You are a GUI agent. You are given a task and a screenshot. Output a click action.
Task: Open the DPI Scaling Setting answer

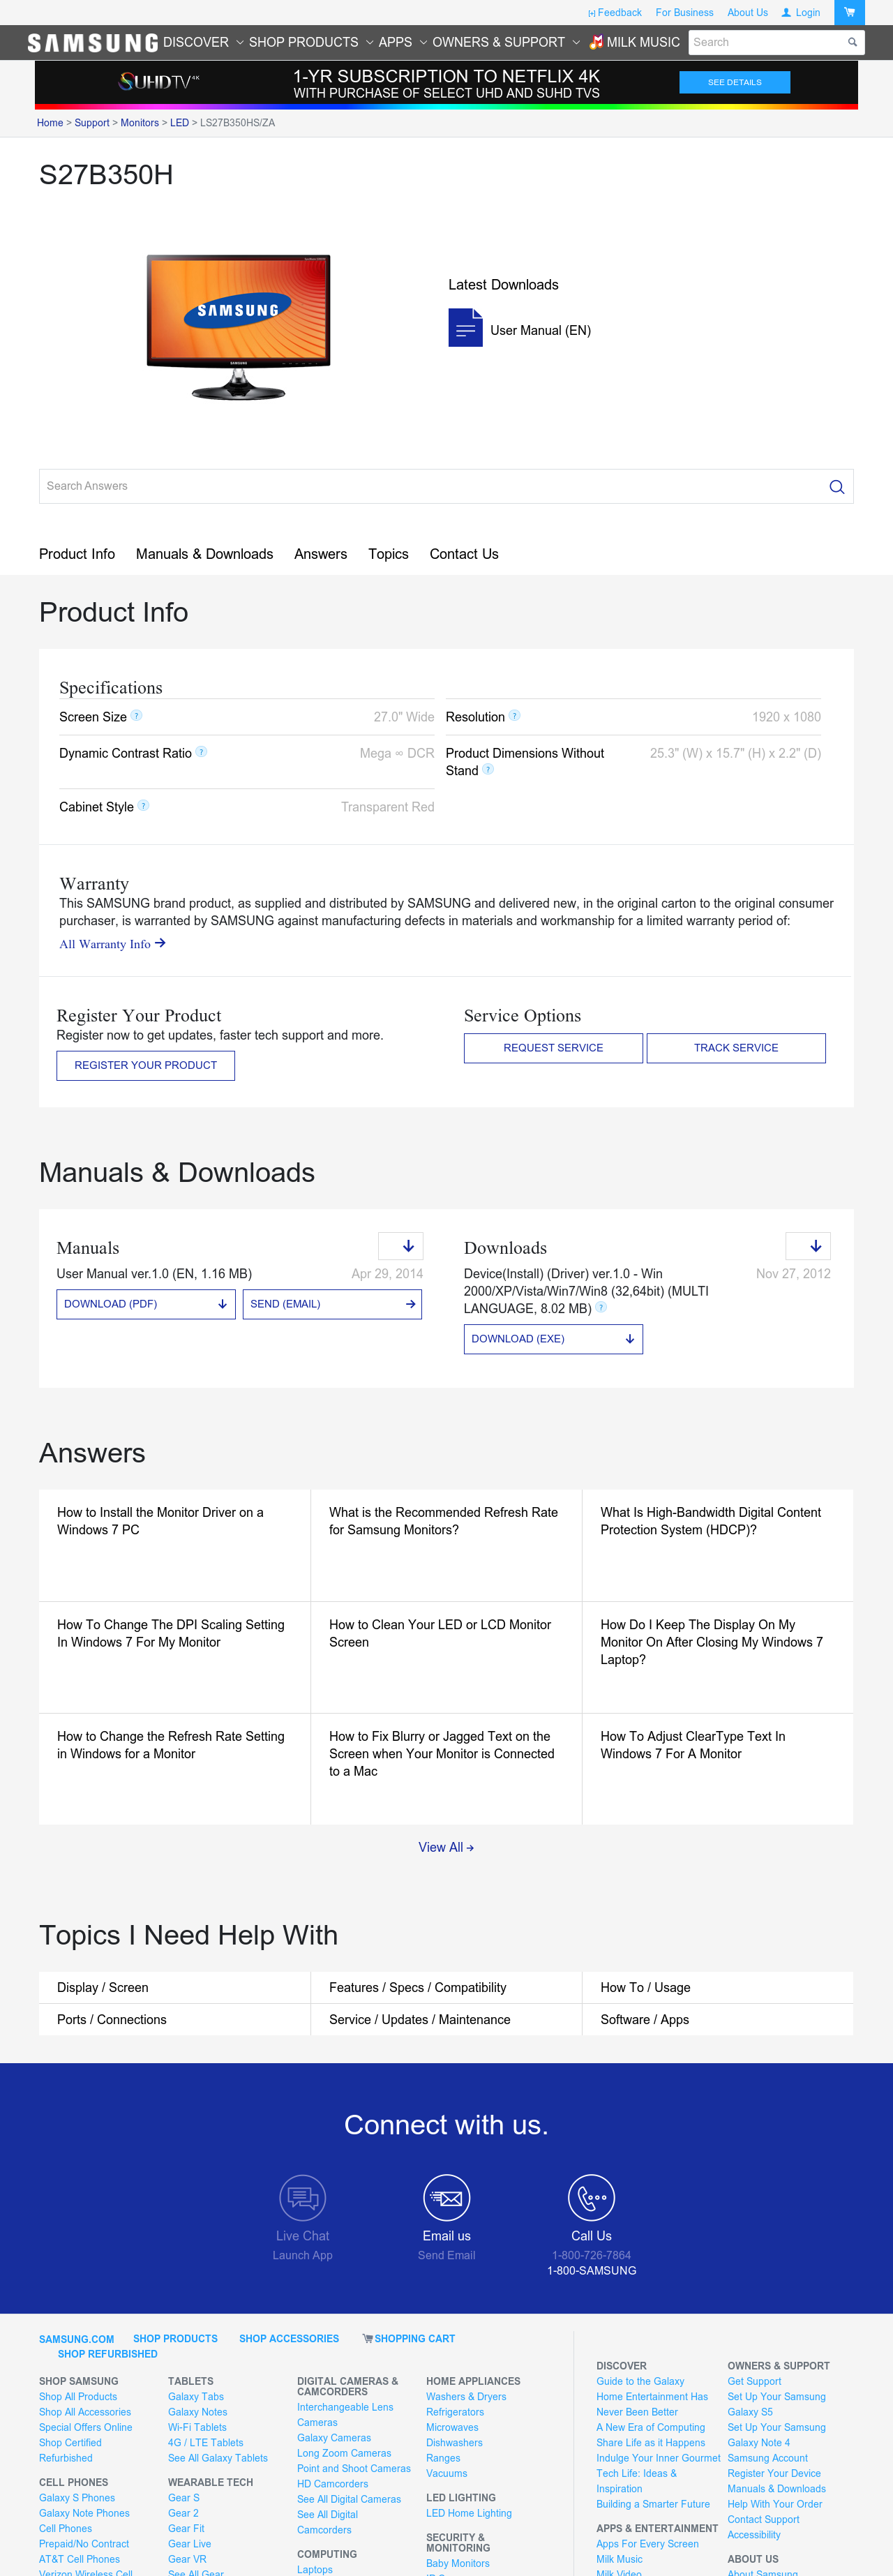[175, 1657]
